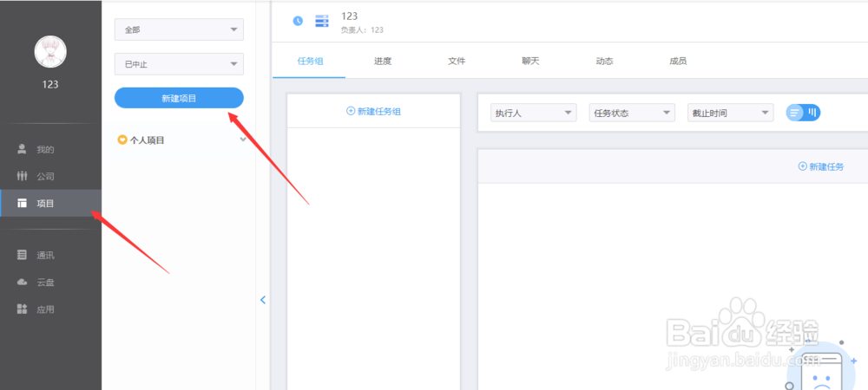Switch to the 文件 tab

[x=457, y=62]
